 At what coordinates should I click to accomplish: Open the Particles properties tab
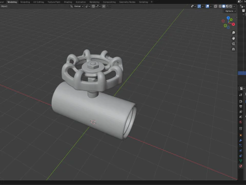(x=241, y=145)
